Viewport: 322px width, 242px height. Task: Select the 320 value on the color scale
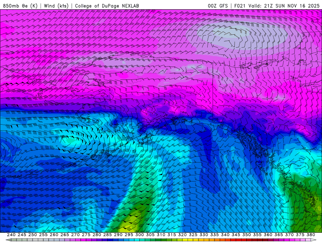pos(182,235)
